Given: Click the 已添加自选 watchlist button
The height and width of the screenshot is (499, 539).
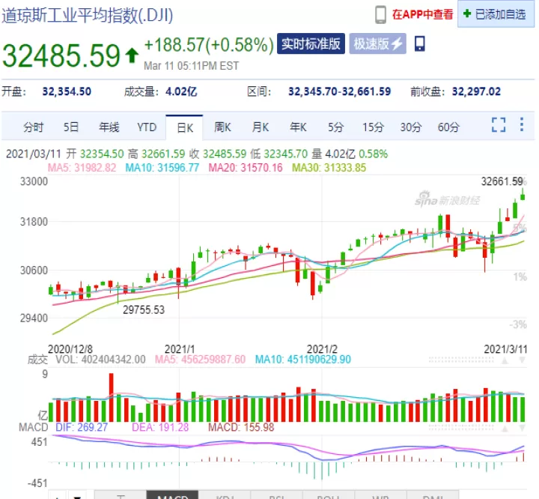Looking at the screenshot, I should click(x=496, y=14).
